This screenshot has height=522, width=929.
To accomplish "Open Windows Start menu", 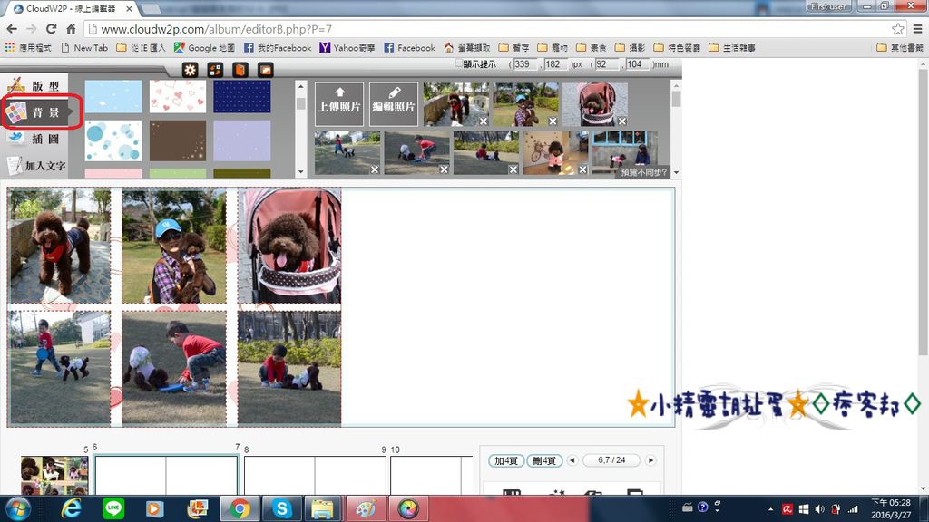I will 18,508.
